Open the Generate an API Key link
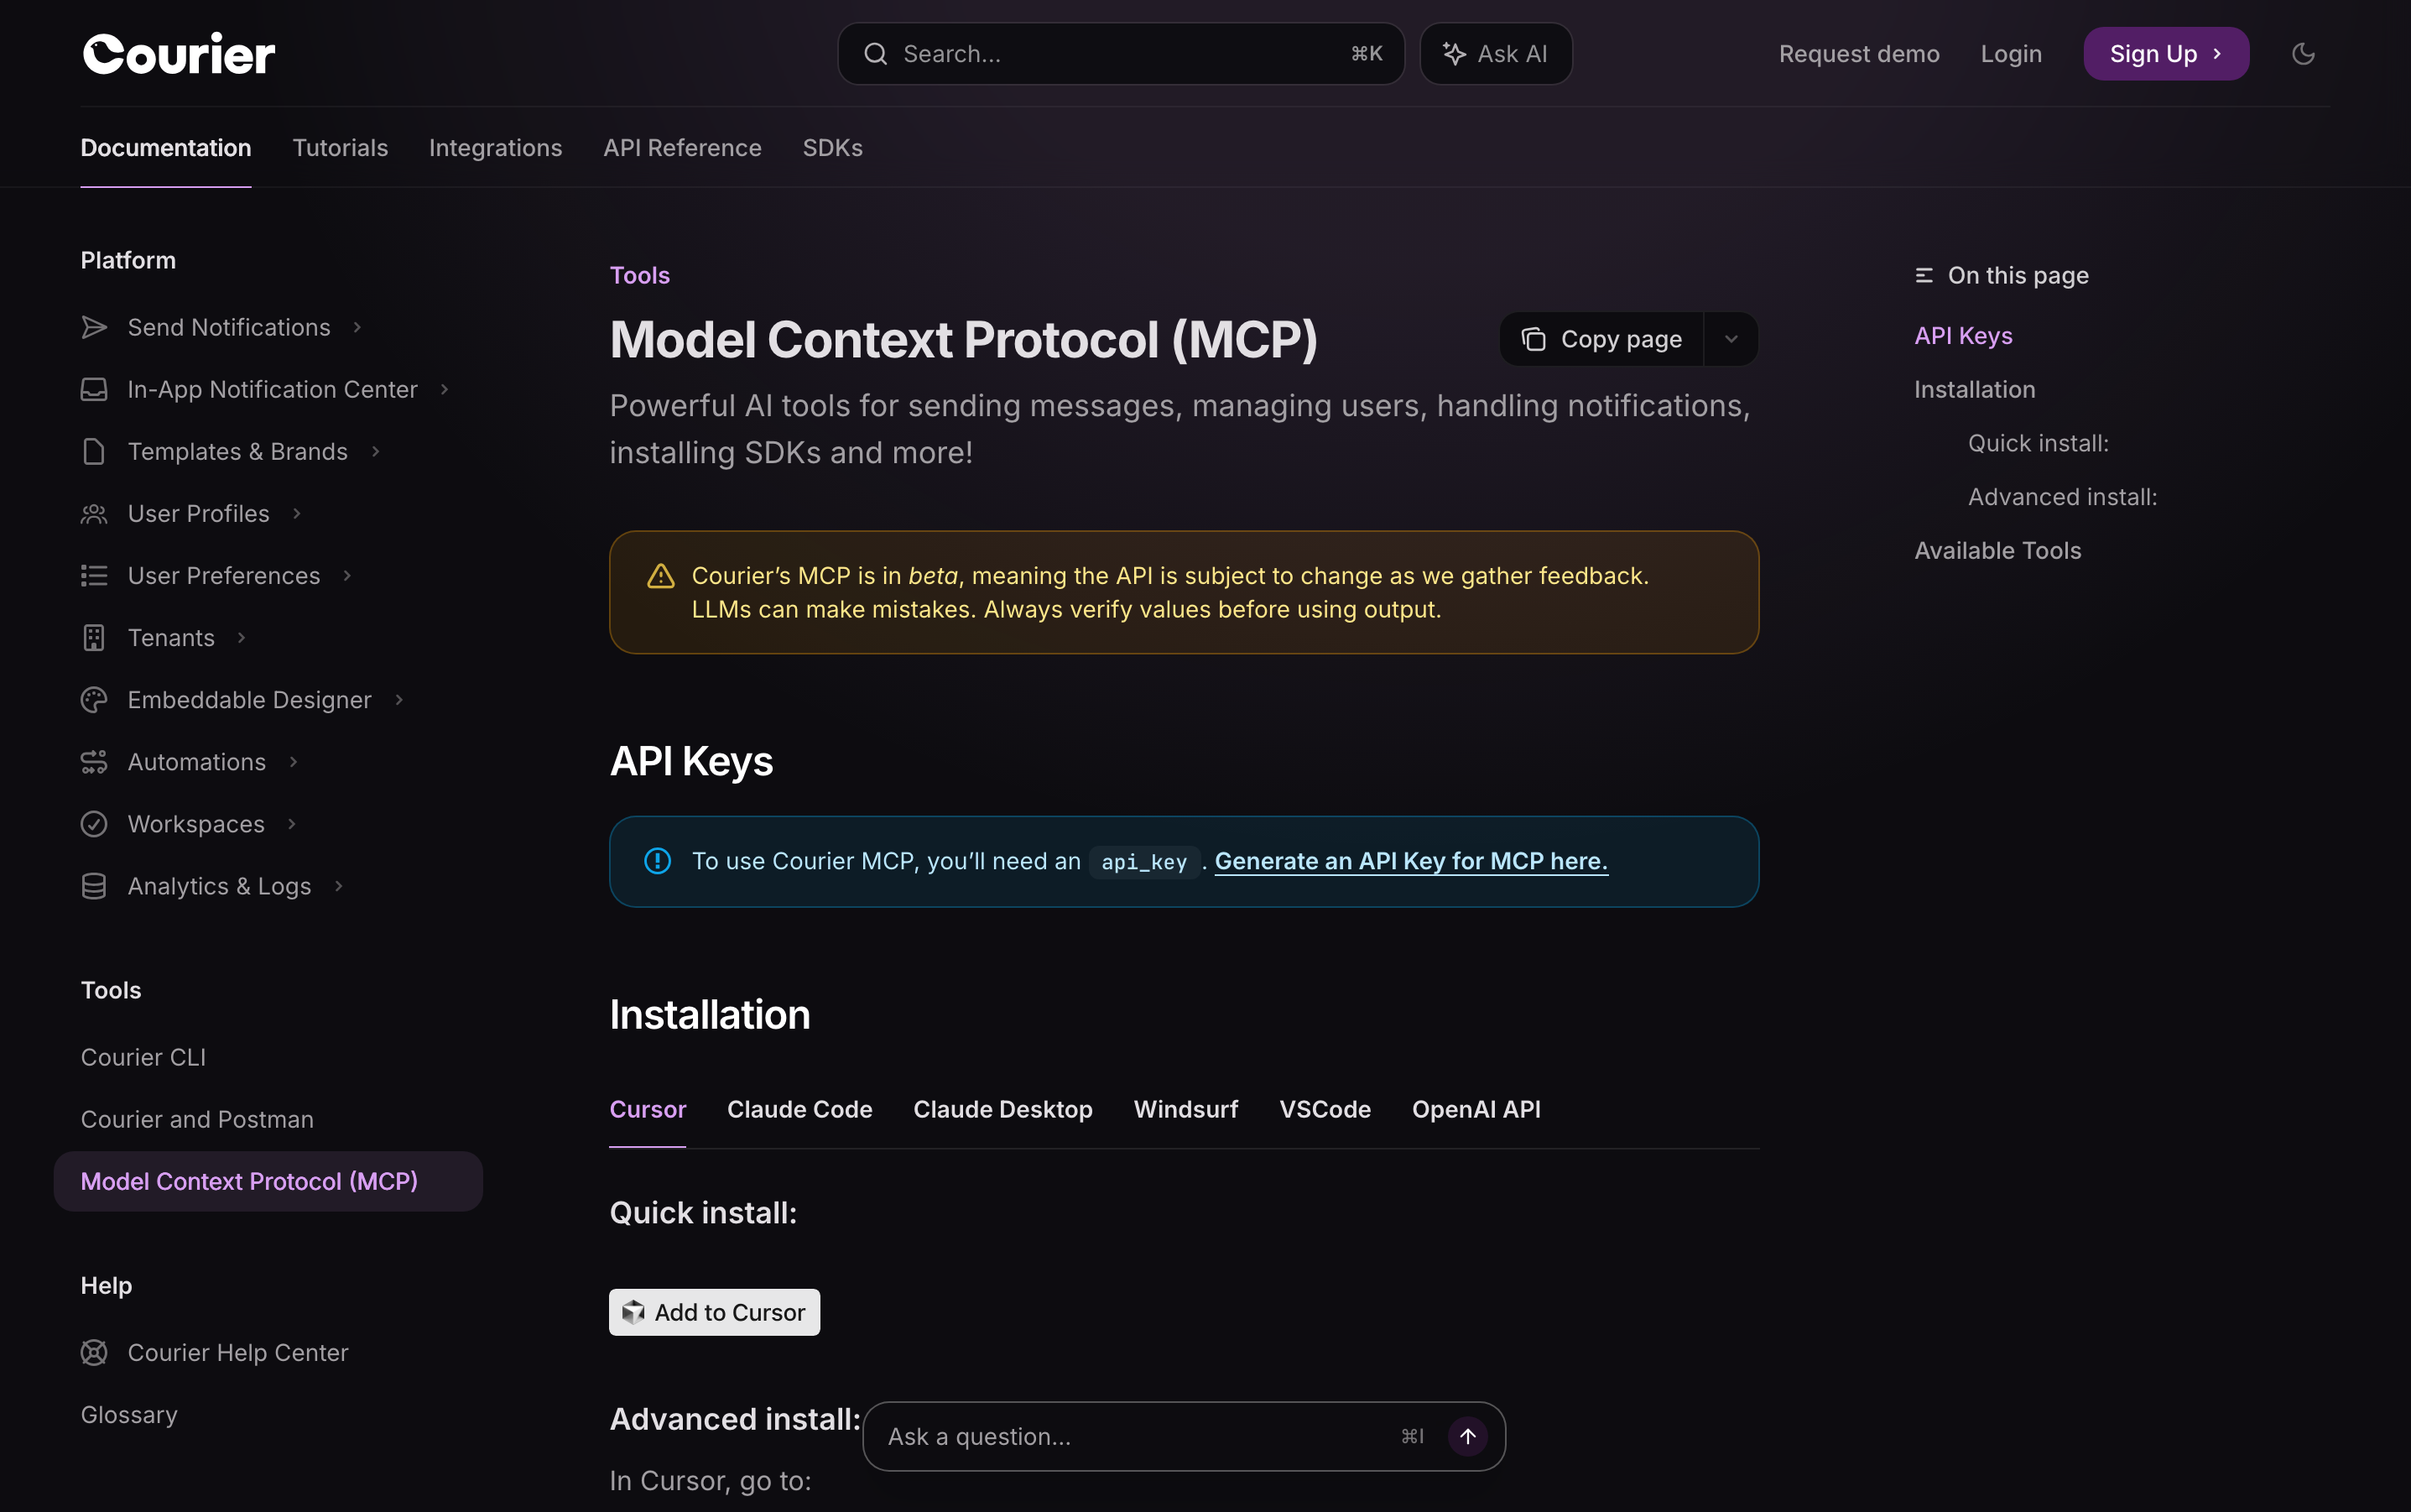Screen dimensions: 2411x1512 (x=1410, y=861)
